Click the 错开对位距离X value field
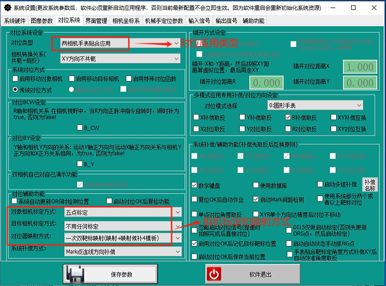The width and height of the screenshot is (386, 286). 359,66
